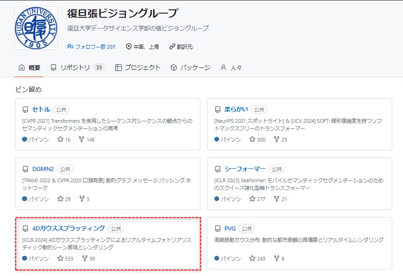Click the シーフォーマー card ICLR 2023 description
Screen dimensions: 403x276
pyautogui.click(x=299, y=184)
